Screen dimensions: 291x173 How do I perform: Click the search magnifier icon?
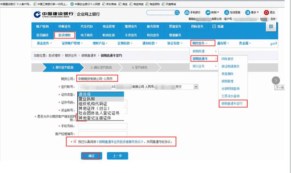[x=177, y=12]
